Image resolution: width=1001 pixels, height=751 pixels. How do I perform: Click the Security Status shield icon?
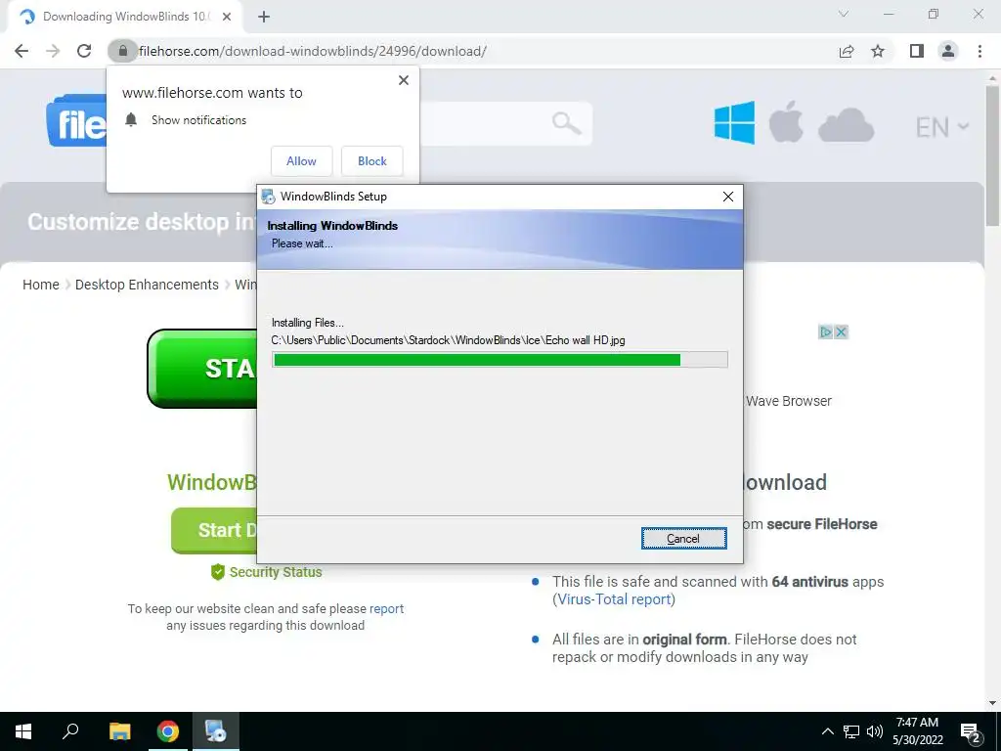click(218, 572)
